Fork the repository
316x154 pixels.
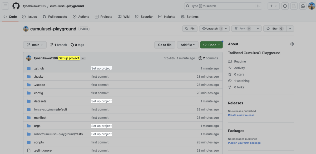point(243,29)
